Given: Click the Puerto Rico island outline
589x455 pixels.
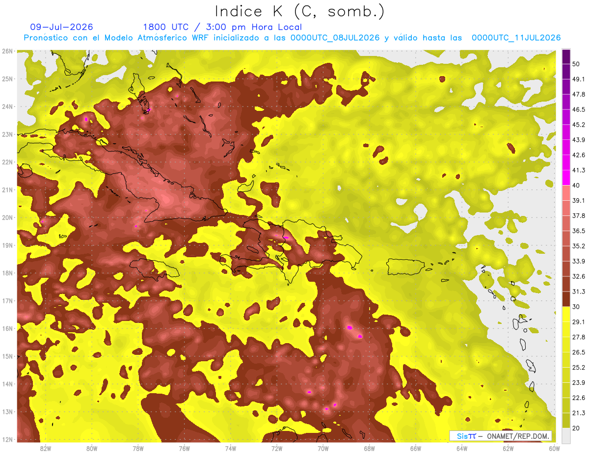Looking at the screenshot, I should click(x=405, y=267).
